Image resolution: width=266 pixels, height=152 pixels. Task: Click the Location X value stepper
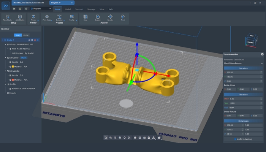[261, 72]
